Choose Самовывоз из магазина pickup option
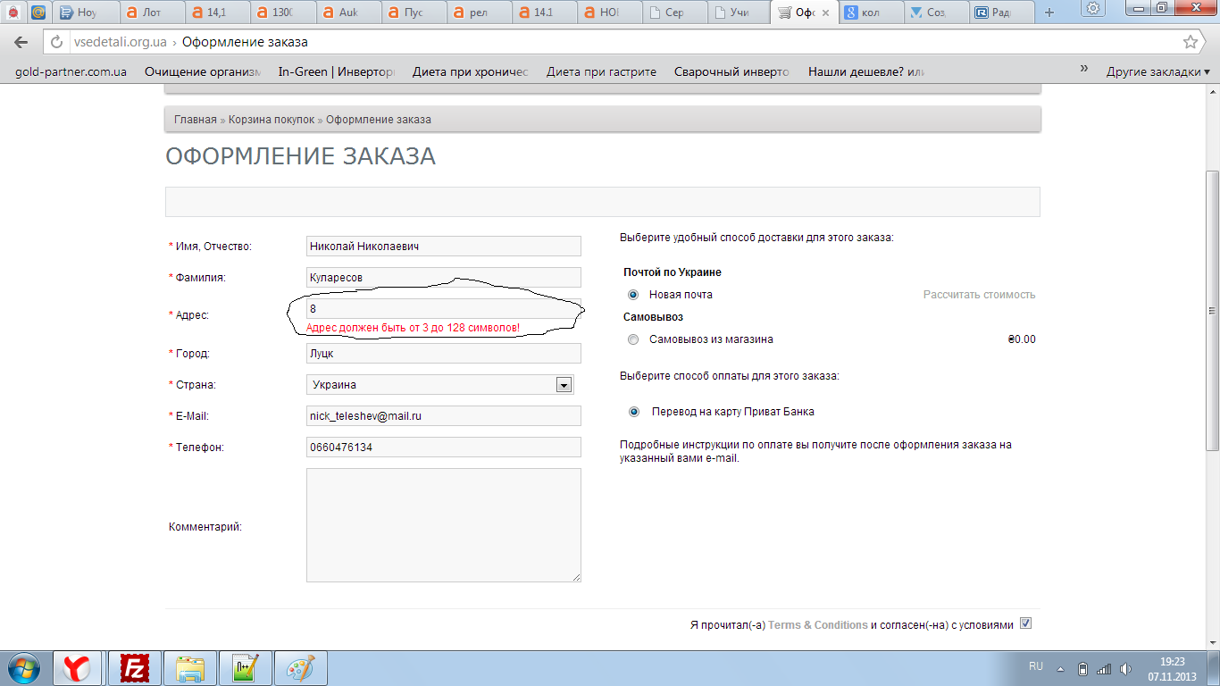Viewport: 1220px width, 686px height. click(x=633, y=339)
